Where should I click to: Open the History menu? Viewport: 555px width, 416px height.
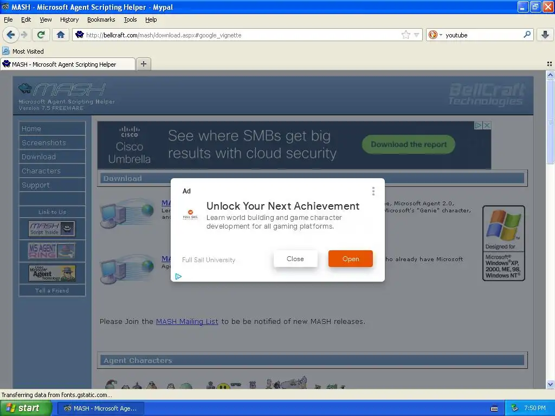click(x=69, y=19)
